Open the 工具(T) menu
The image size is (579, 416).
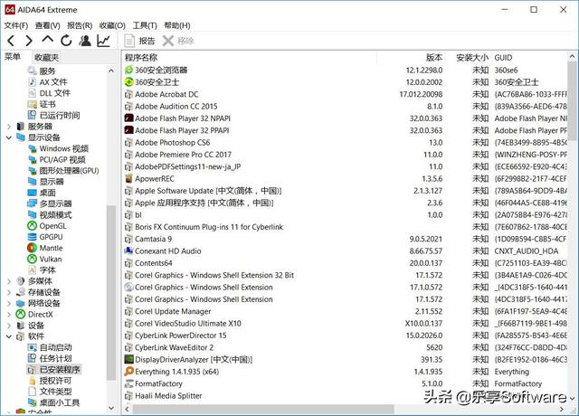click(145, 25)
